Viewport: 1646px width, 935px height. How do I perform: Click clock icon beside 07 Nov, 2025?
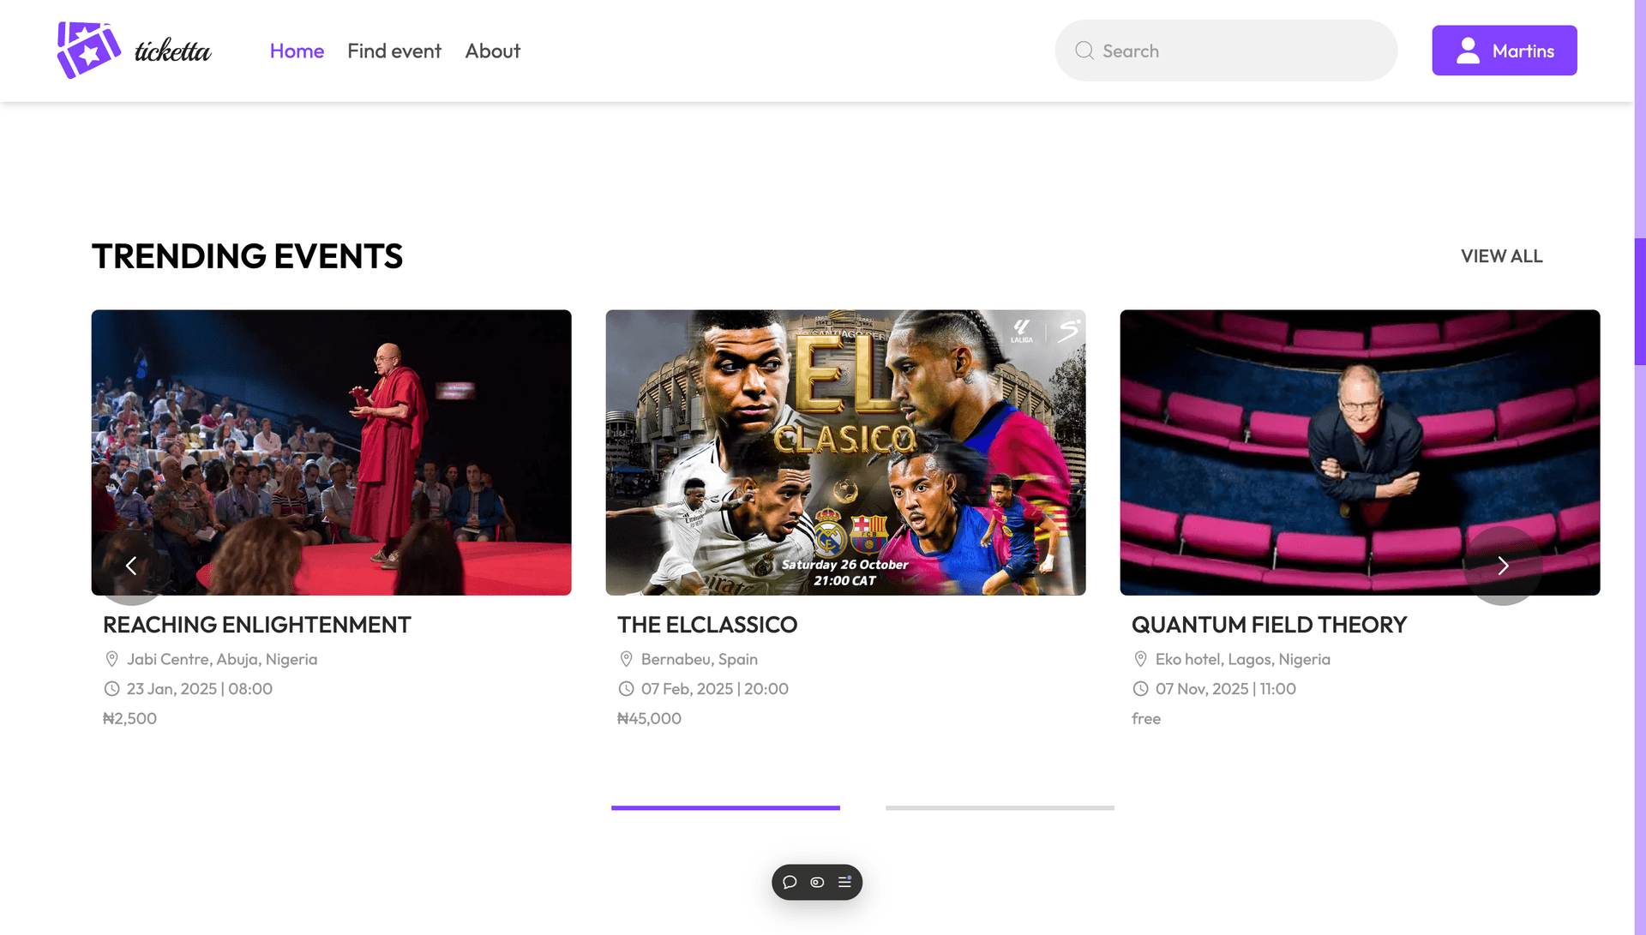pyautogui.click(x=1140, y=689)
